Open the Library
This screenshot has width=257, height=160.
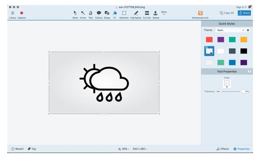(12, 15)
